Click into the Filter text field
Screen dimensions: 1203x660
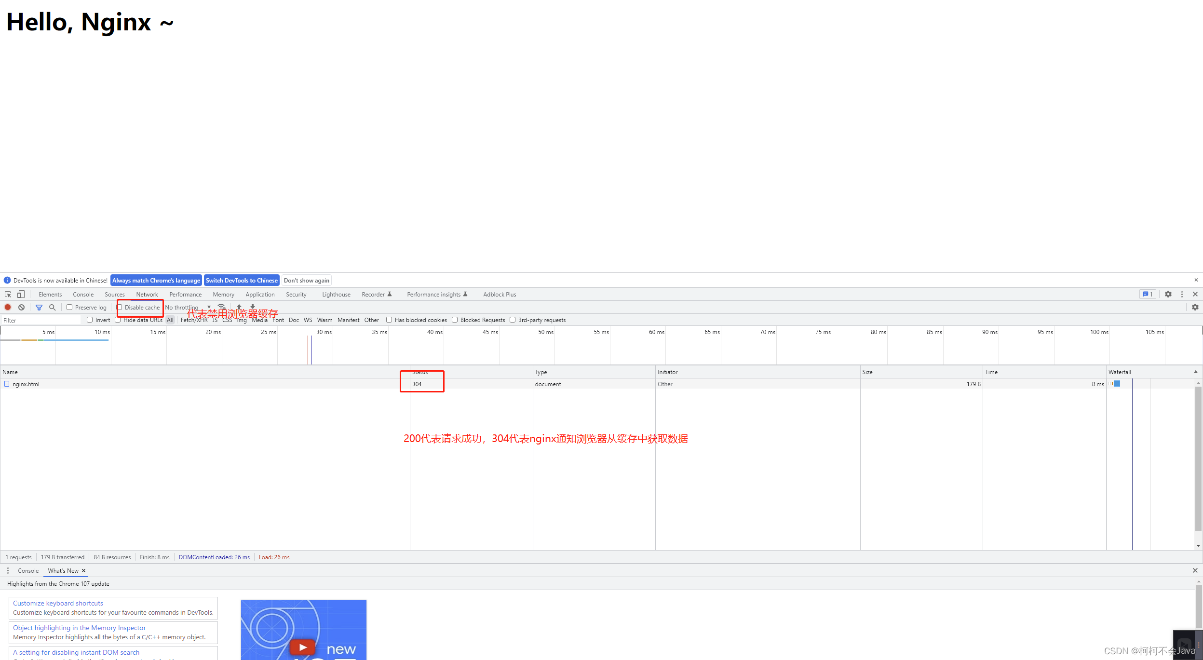click(x=41, y=320)
